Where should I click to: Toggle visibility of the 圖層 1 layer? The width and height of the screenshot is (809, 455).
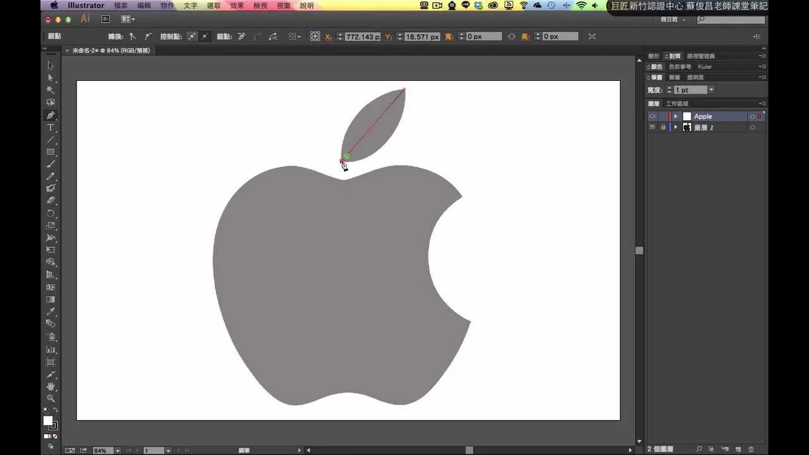click(x=652, y=127)
